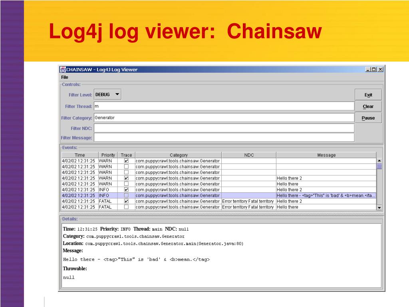The image size is (409, 307).
Task: Sort events by Time column header
Action: point(80,155)
